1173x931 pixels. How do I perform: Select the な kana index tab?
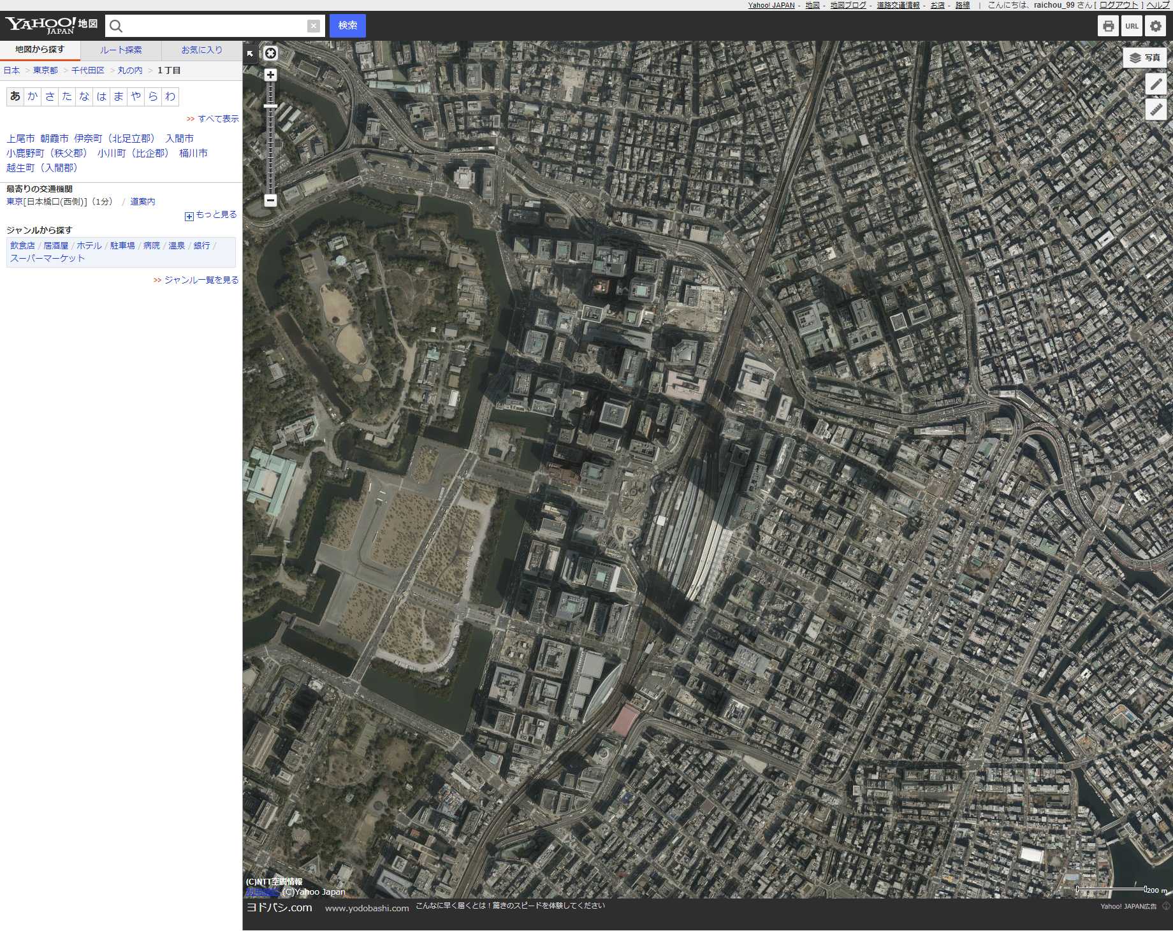(x=84, y=96)
